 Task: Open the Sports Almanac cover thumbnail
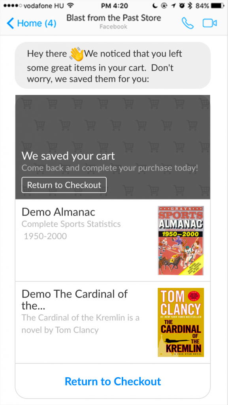181,240
